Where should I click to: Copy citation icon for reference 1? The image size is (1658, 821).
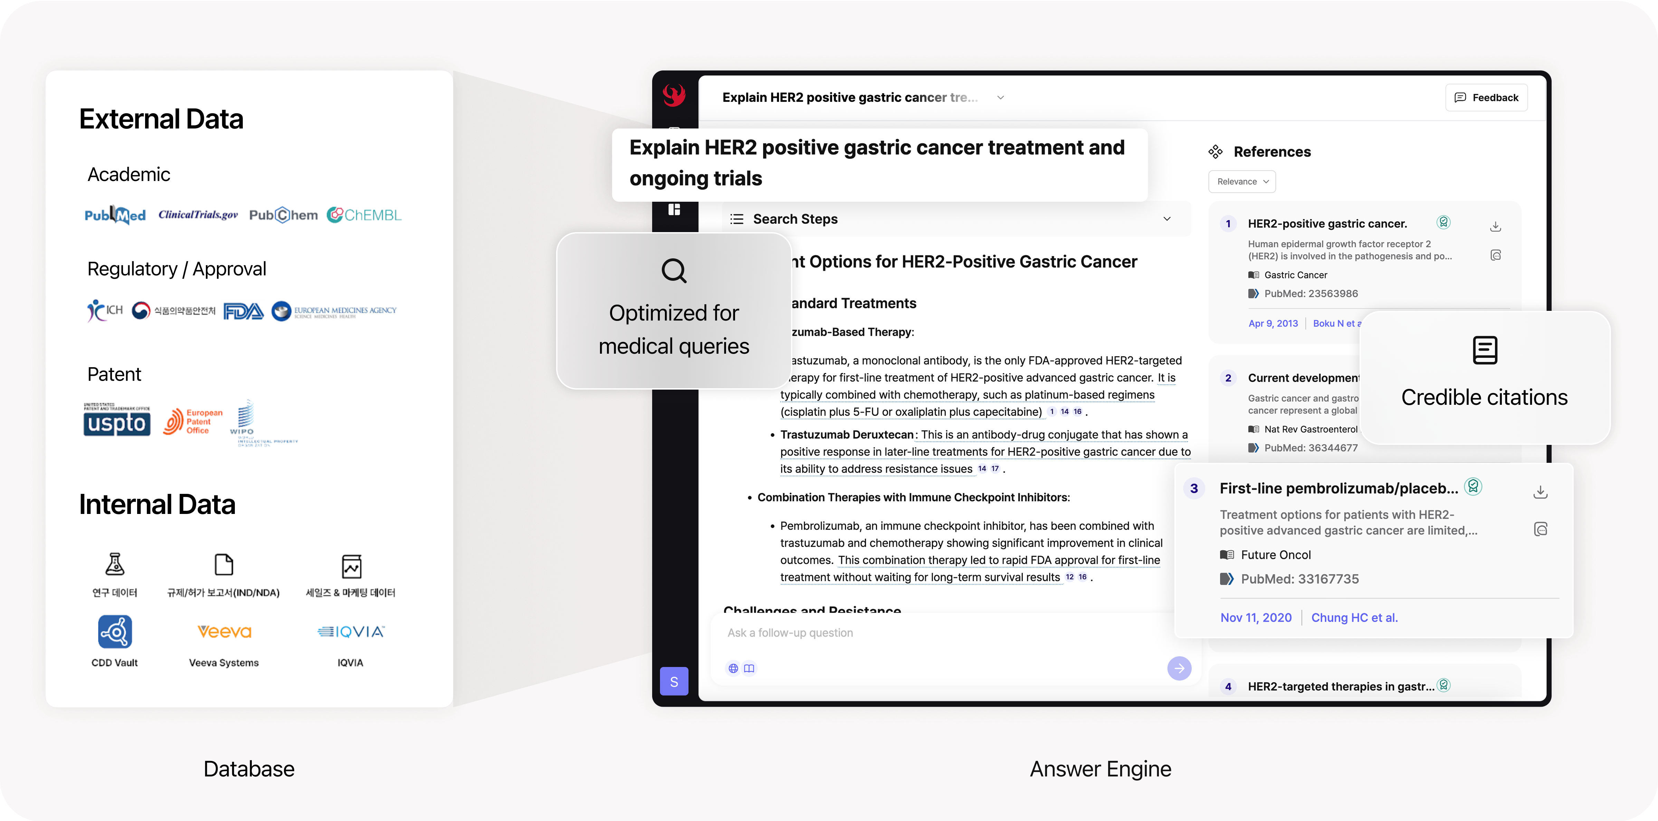(x=1496, y=256)
